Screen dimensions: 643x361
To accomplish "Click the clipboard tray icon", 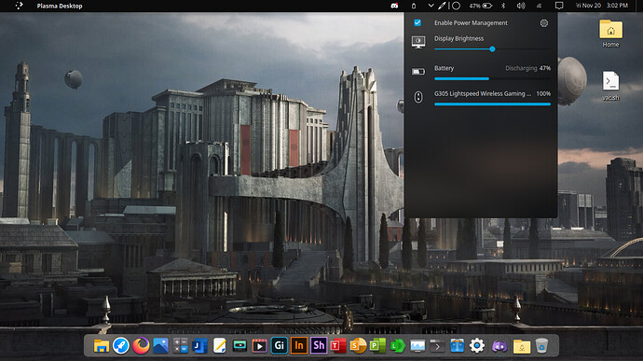I will click(414, 6).
